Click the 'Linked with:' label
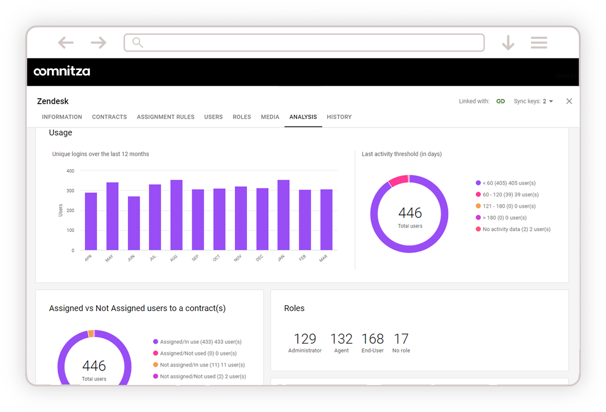The height and width of the screenshot is (412, 606). click(474, 101)
